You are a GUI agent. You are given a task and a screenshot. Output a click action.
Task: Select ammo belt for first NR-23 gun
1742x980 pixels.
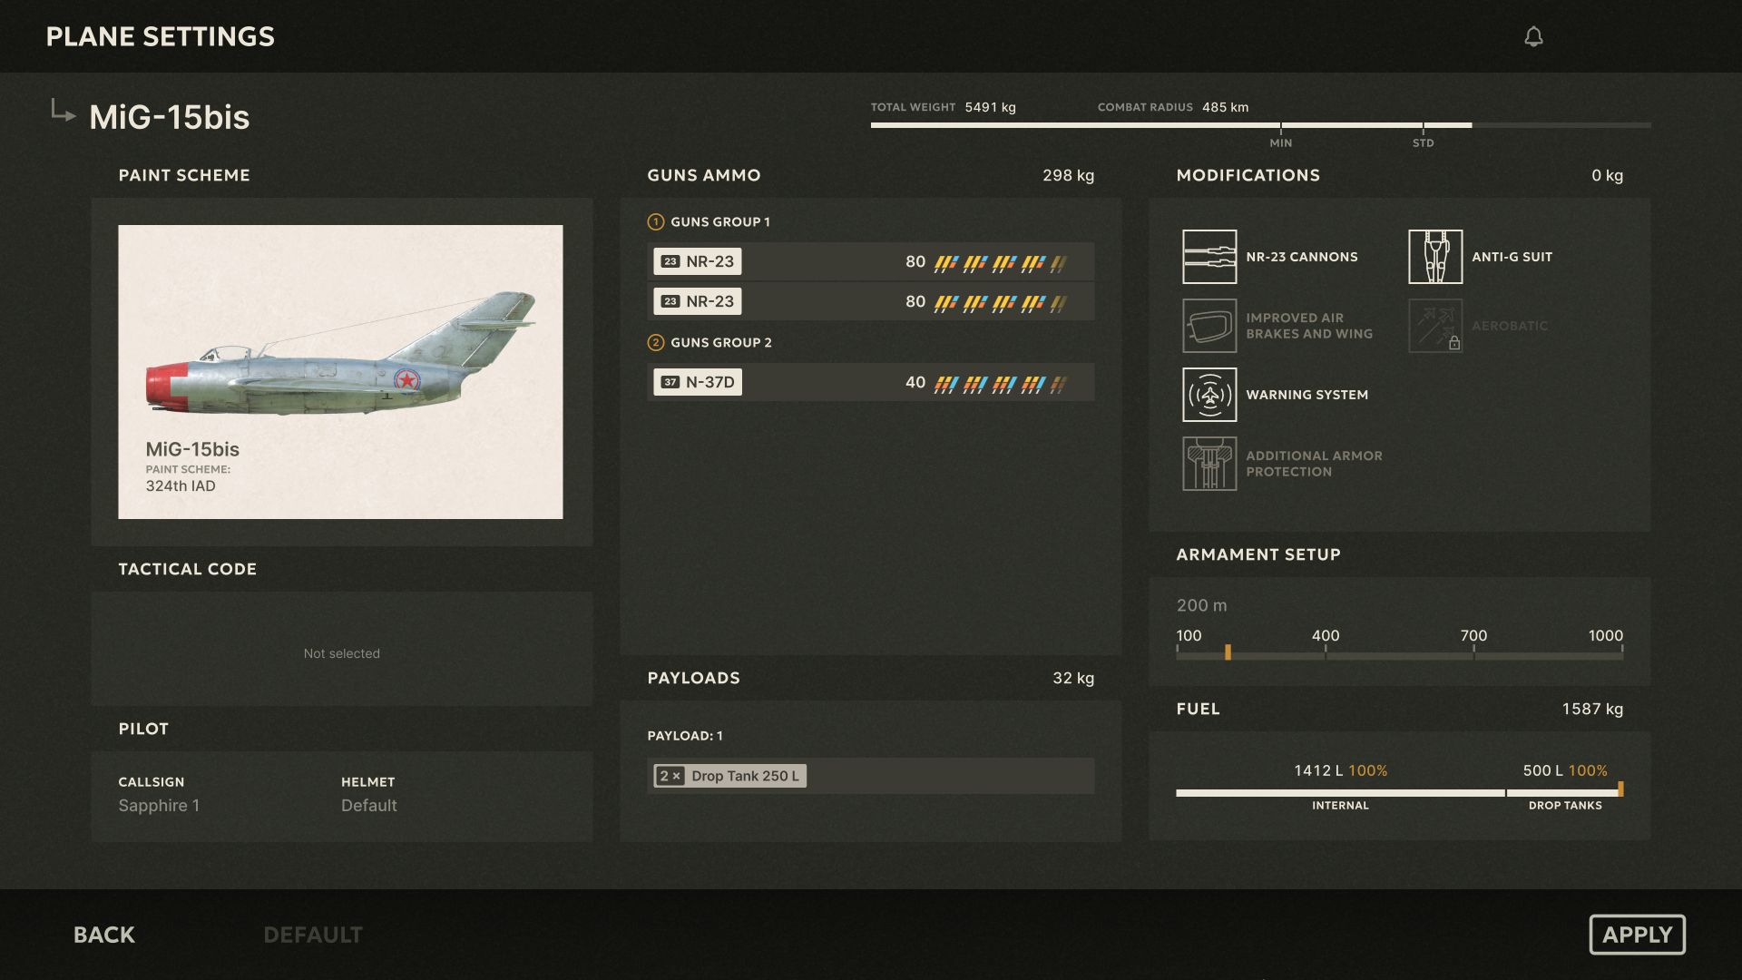point(871,262)
